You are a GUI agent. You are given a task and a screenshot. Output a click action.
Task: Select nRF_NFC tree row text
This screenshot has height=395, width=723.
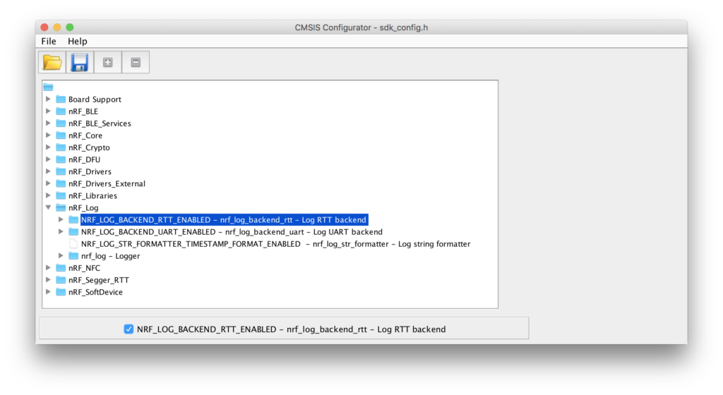tap(84, 268)
